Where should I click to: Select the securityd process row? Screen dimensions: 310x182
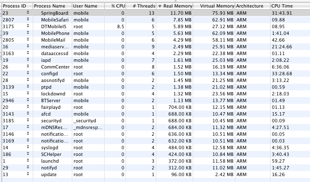click(156, 121)
